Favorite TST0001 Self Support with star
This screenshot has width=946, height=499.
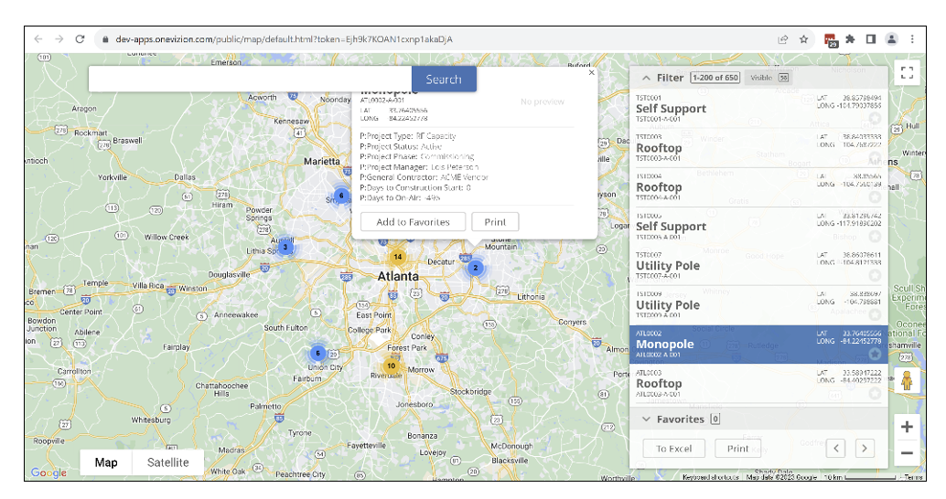[875, 118]
